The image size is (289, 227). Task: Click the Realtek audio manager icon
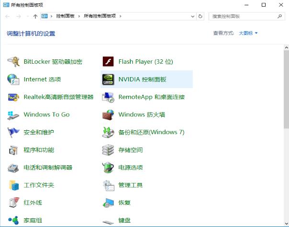coord(13,97)
